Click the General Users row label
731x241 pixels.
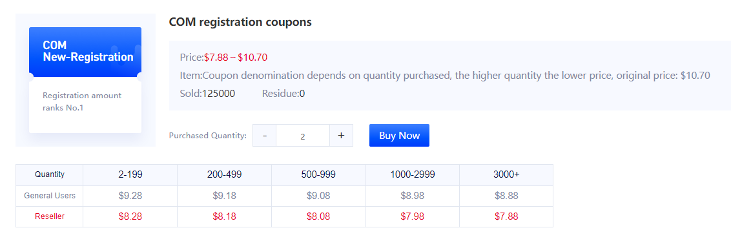click(x=50, y=196)
